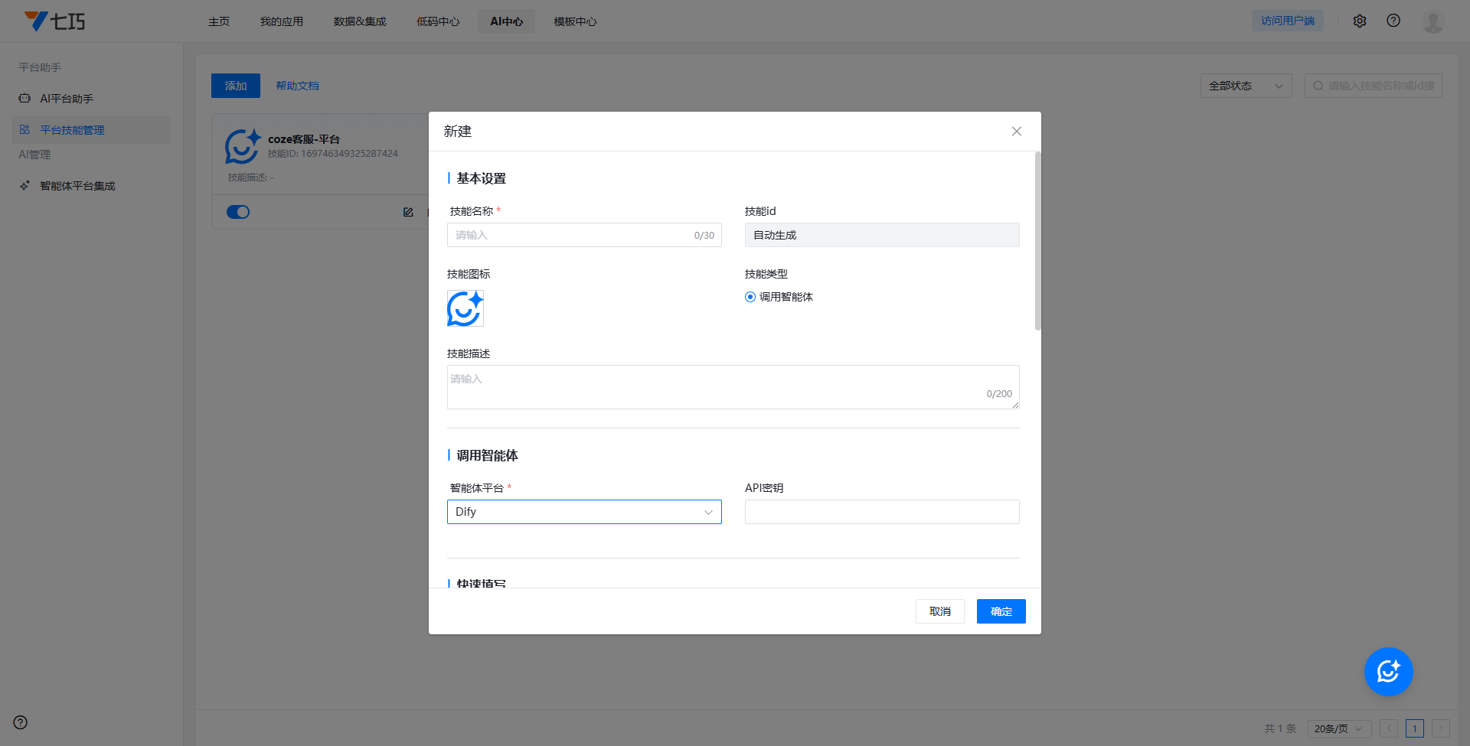Close the 新建 dialog

[1016, 132]
